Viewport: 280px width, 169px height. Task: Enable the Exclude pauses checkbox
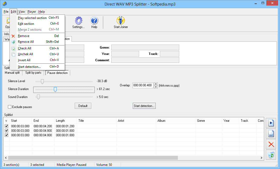(x=10, y=107)
